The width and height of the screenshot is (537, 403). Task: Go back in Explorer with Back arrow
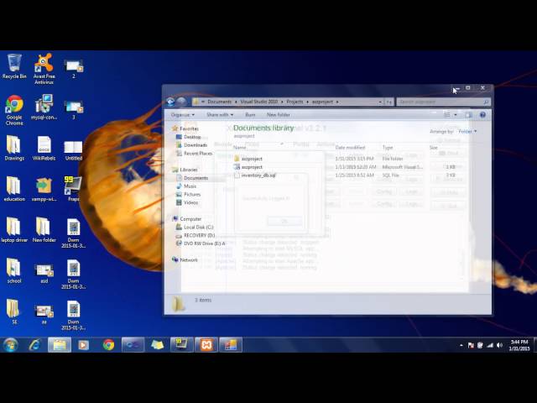pyautogui.click(x=170, y=102)
